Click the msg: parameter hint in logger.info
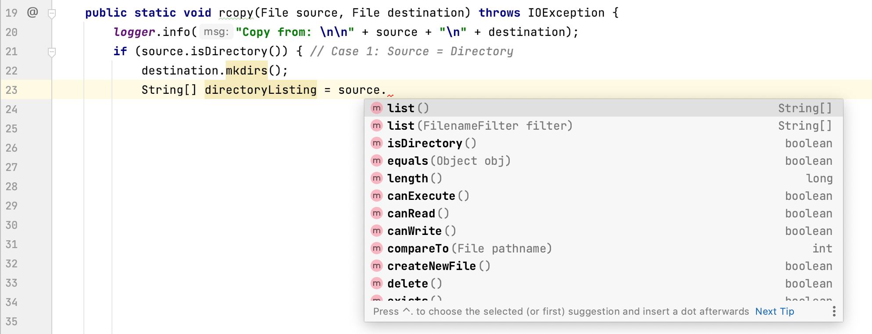This screenshot has height=334, width=872. [216, 32]
